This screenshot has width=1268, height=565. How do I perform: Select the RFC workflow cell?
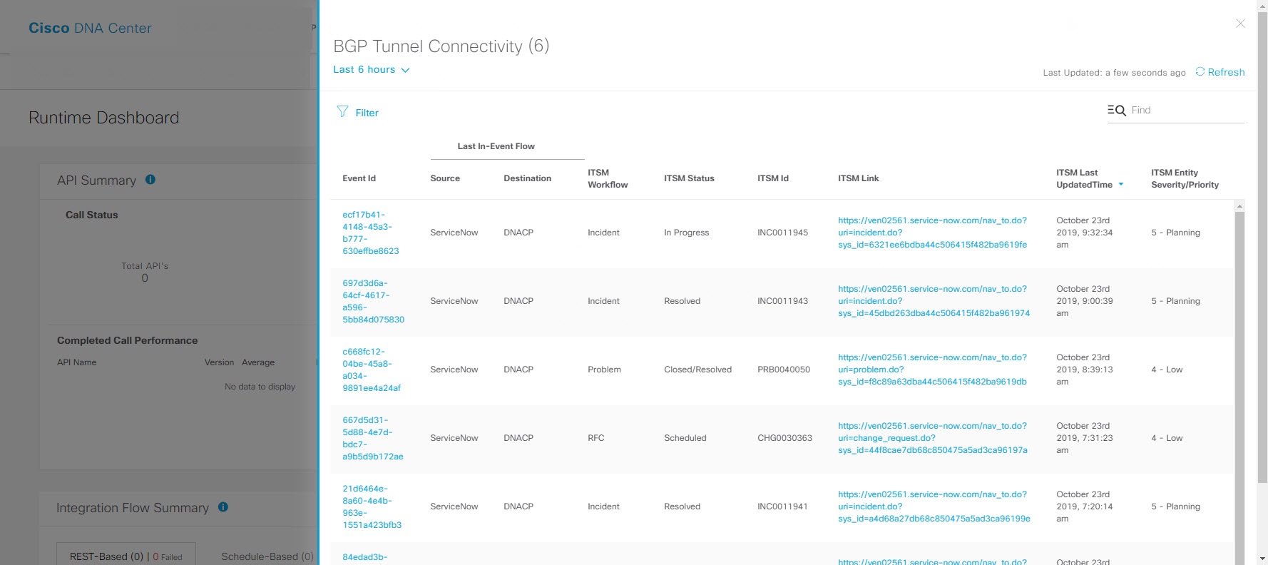(x=595, y=438)
